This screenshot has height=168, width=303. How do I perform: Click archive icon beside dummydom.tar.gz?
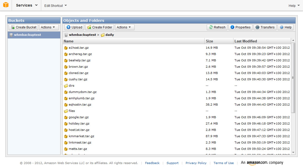click(x=66, y=92)
